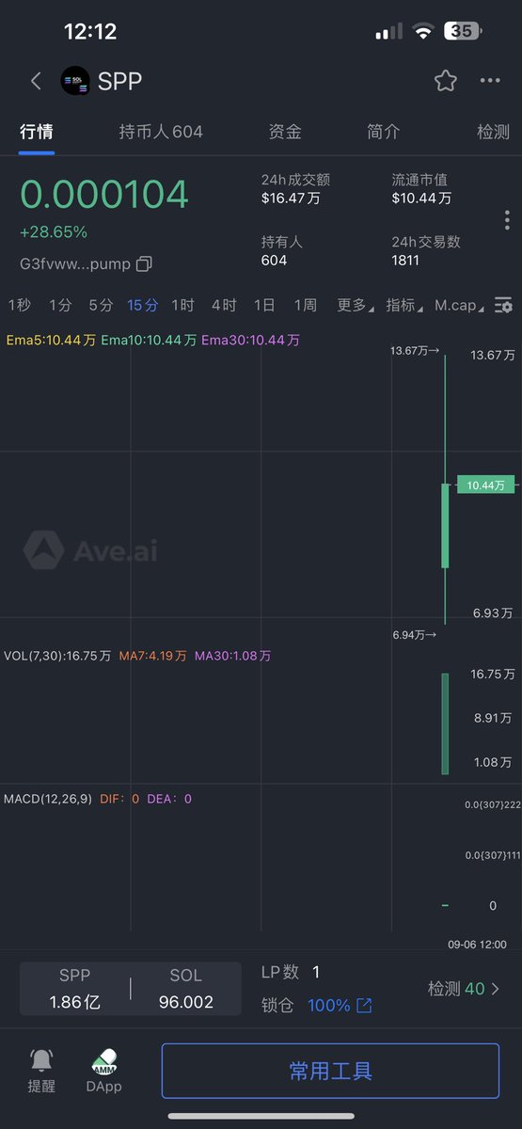Screen dimensions: 522x1129
Task: Open the three-dot more menu
Action: (x=490, y=81)
